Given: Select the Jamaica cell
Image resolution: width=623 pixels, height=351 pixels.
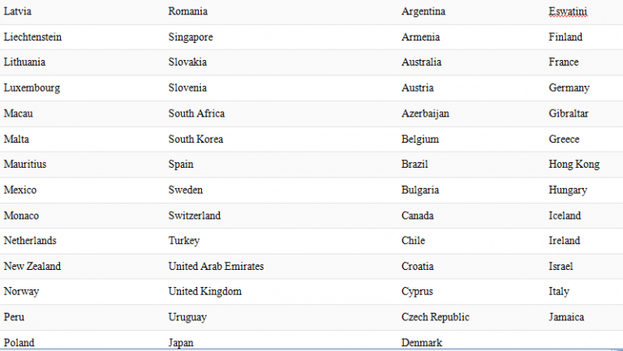Looking at the screenshot, I should tap(566, 317).
